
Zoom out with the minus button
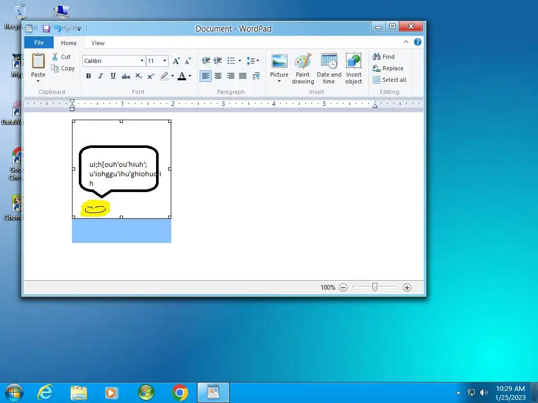pyautogui.click(x=343, y=288)
